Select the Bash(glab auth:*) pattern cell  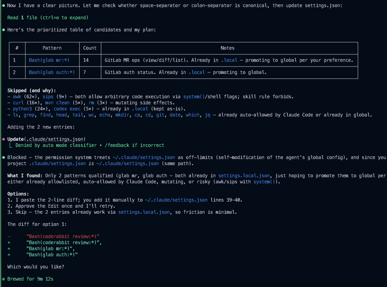click(52, 72)
